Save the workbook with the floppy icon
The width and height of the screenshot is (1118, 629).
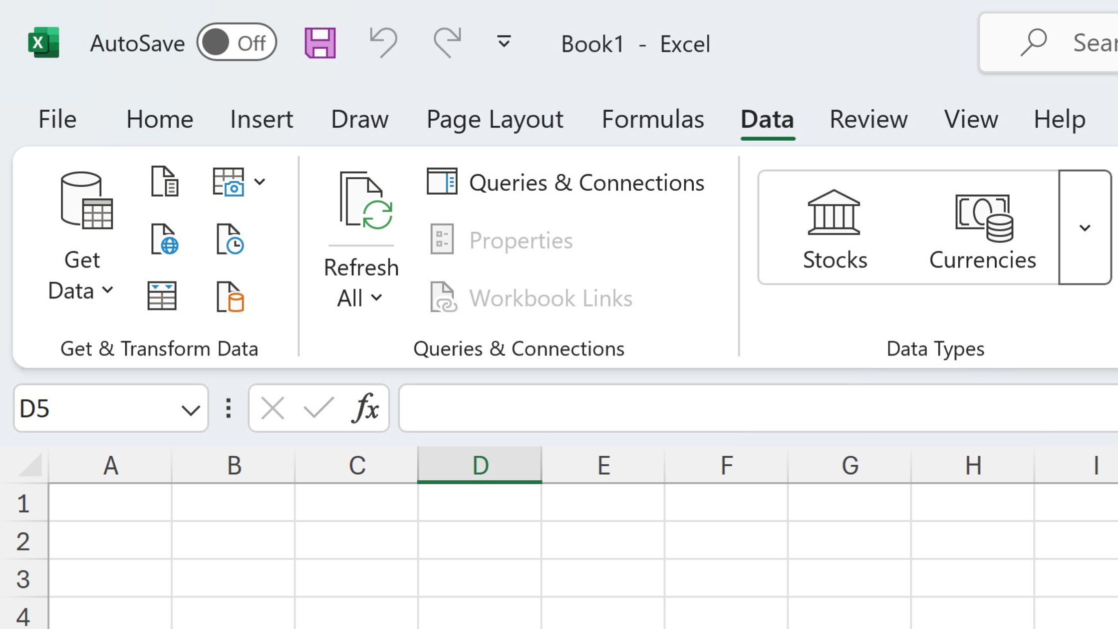click(x=320, y=43)
